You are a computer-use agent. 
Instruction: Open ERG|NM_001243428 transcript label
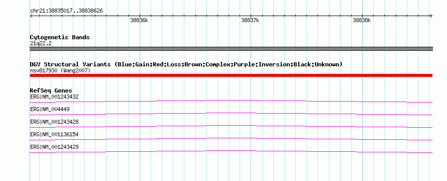coord(54,122)
